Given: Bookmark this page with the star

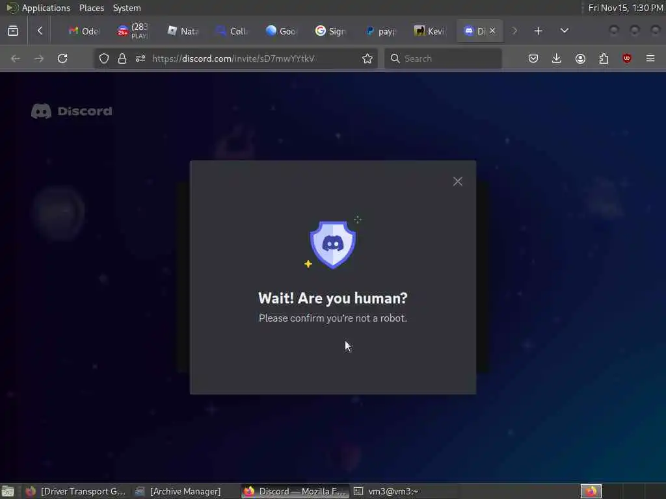Looking at the screenshot, I should (367, 58).
